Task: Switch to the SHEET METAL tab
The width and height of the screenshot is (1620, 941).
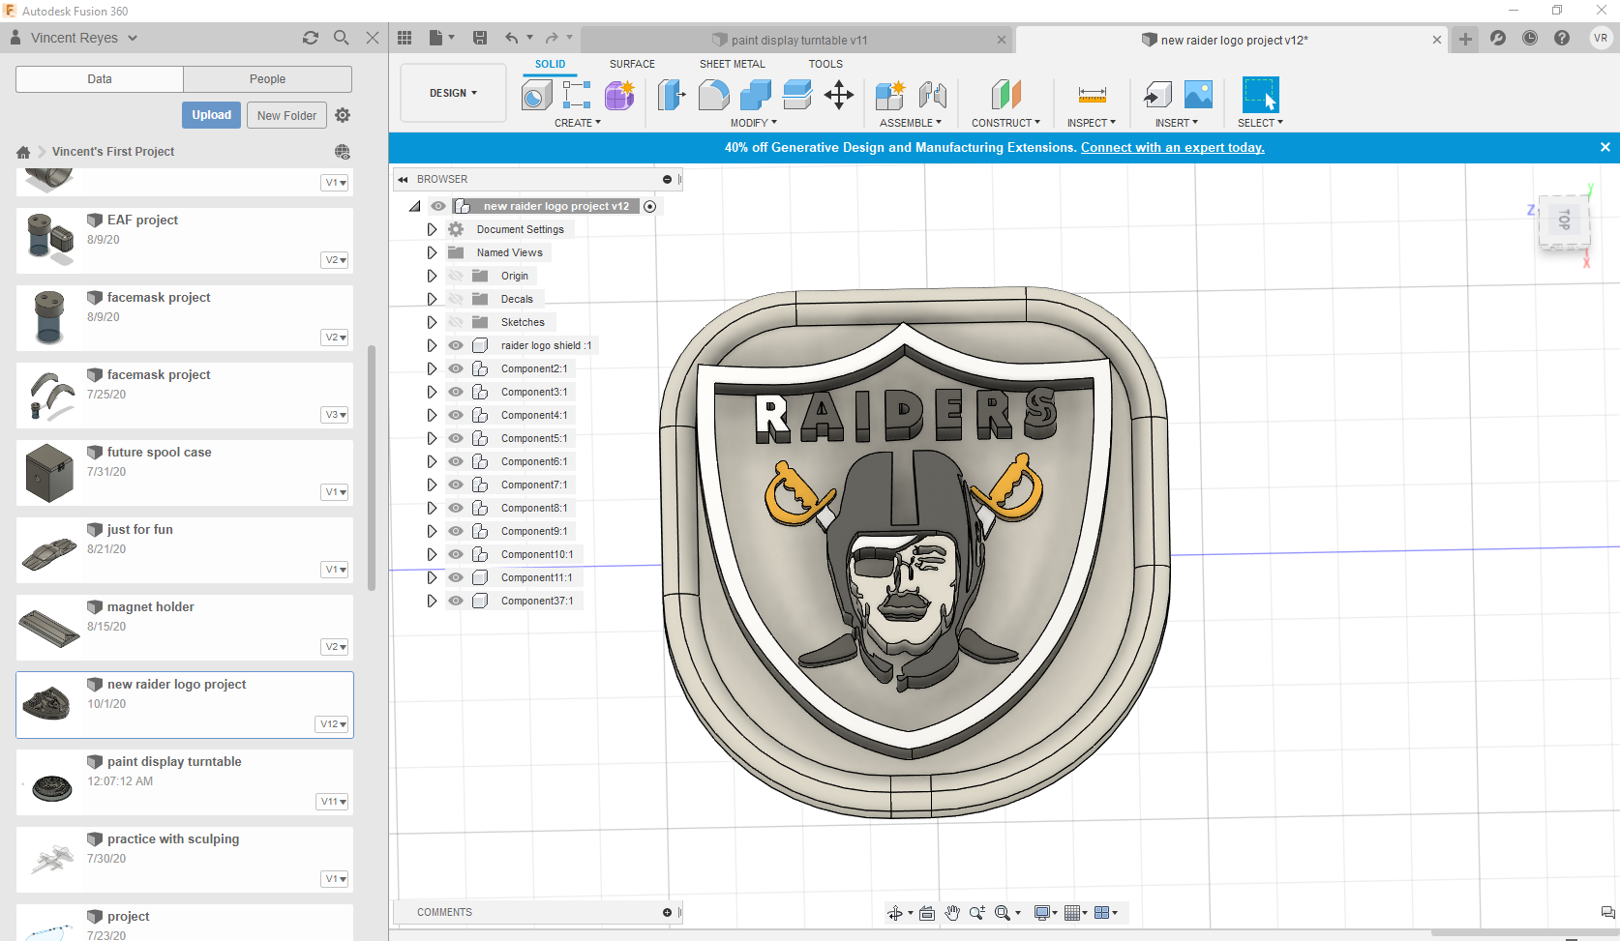Action: coord(732,64)
